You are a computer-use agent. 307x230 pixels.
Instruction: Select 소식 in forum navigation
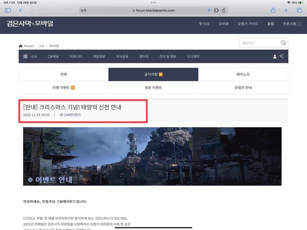(34, 56)
